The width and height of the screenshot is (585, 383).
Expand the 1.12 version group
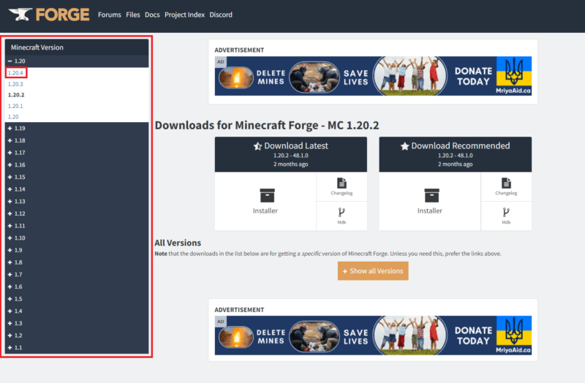point(77,213)
